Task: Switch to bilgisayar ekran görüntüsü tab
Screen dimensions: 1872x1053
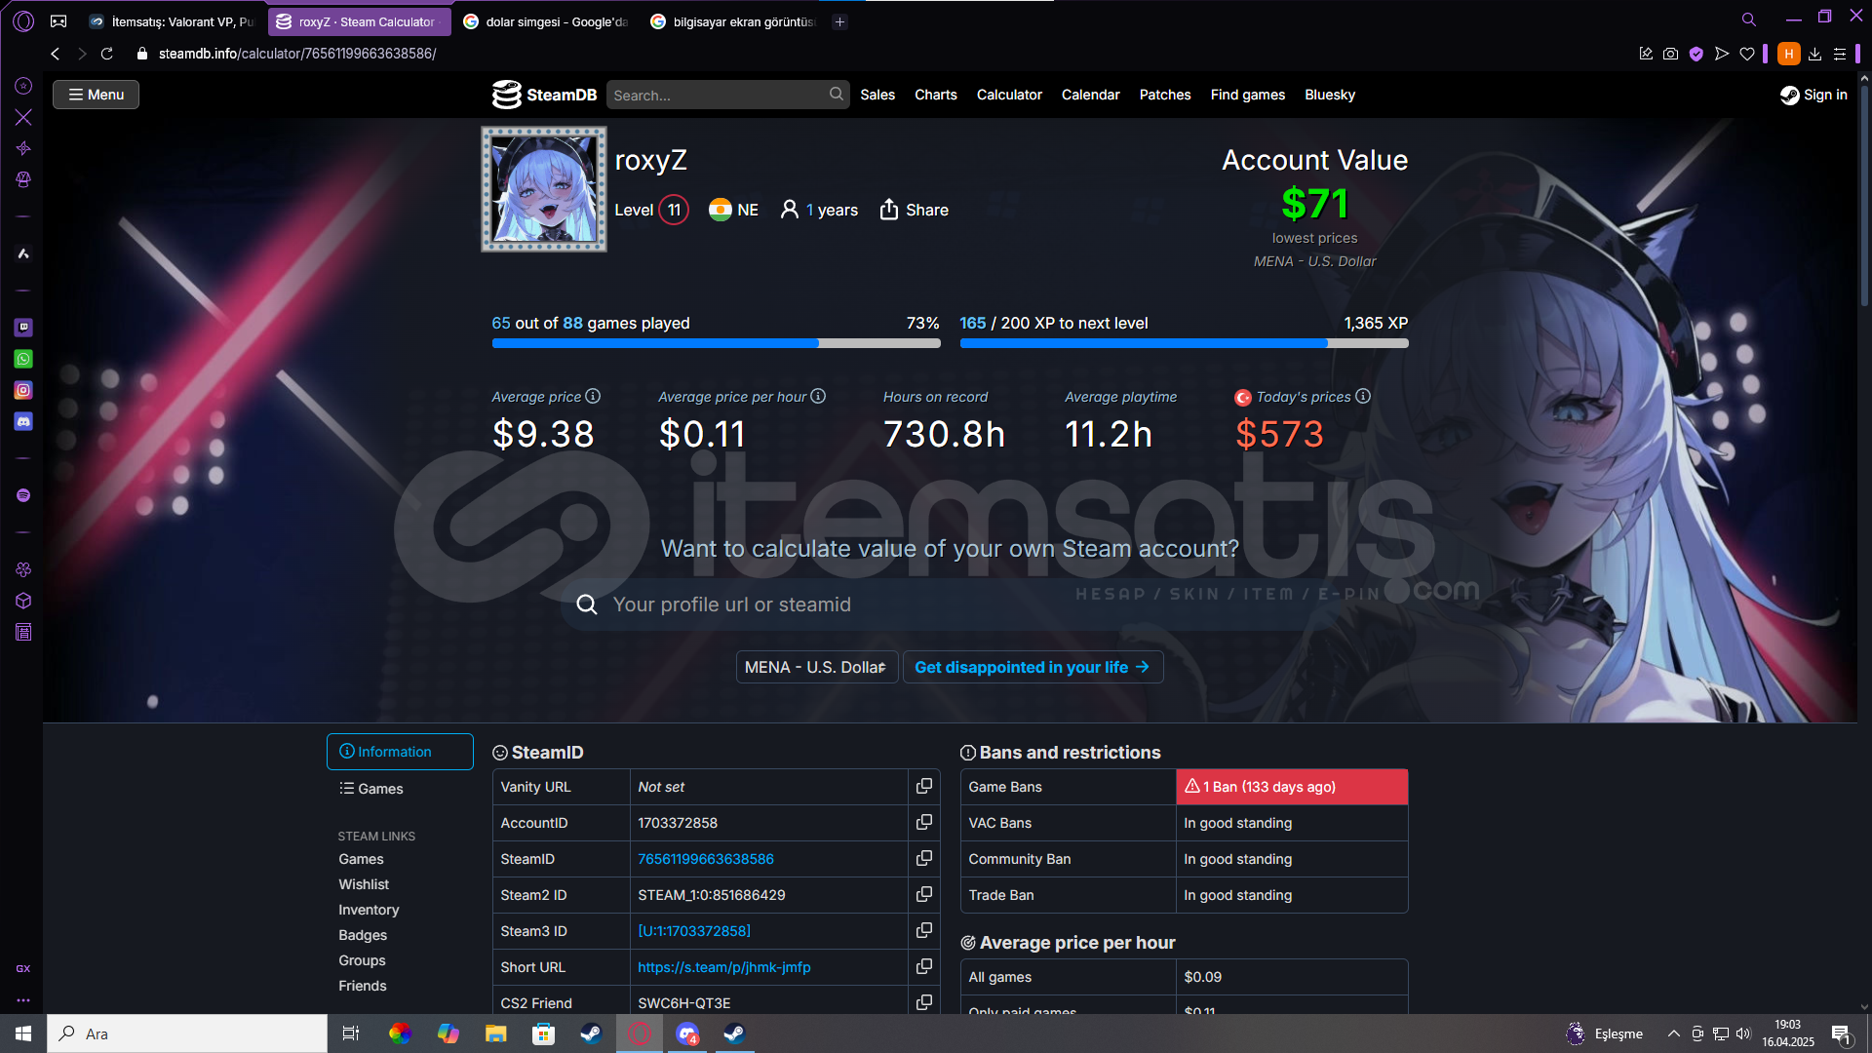Action: 733,21
